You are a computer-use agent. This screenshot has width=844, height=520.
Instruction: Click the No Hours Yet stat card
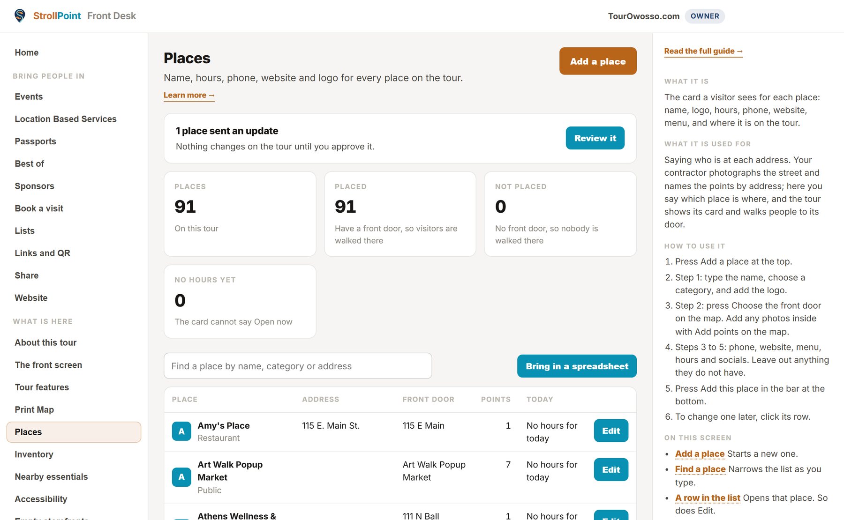pos(240,302)
